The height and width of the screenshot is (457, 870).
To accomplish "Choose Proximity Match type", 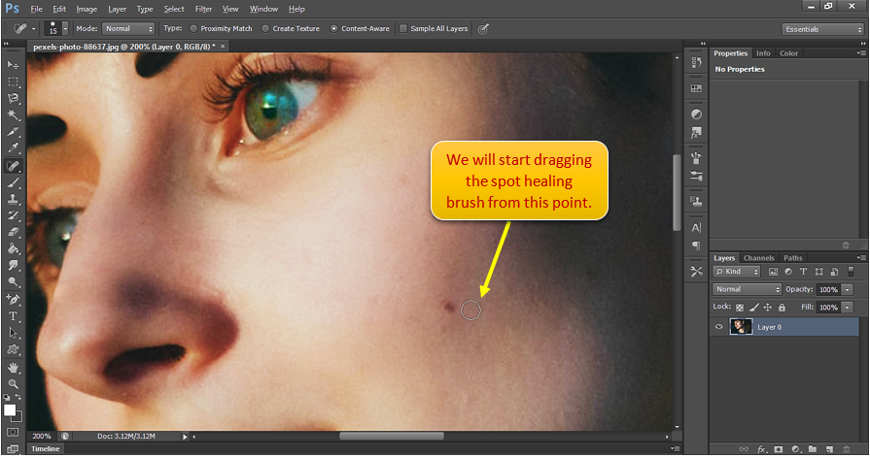I will pyautogui.click(x=221, y=29).
